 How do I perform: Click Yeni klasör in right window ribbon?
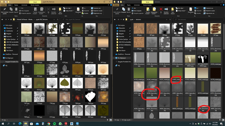coord(173,11)
